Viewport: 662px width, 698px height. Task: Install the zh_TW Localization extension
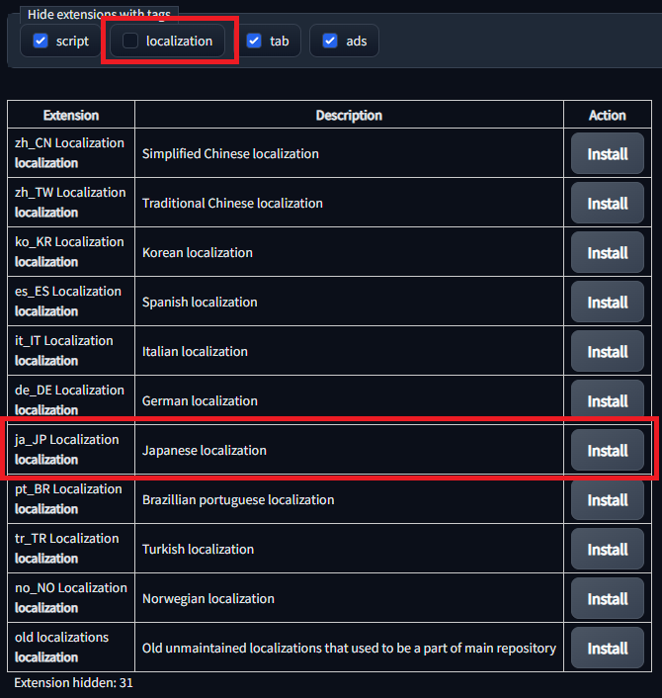pyautogui.click(x=608, y=204)
